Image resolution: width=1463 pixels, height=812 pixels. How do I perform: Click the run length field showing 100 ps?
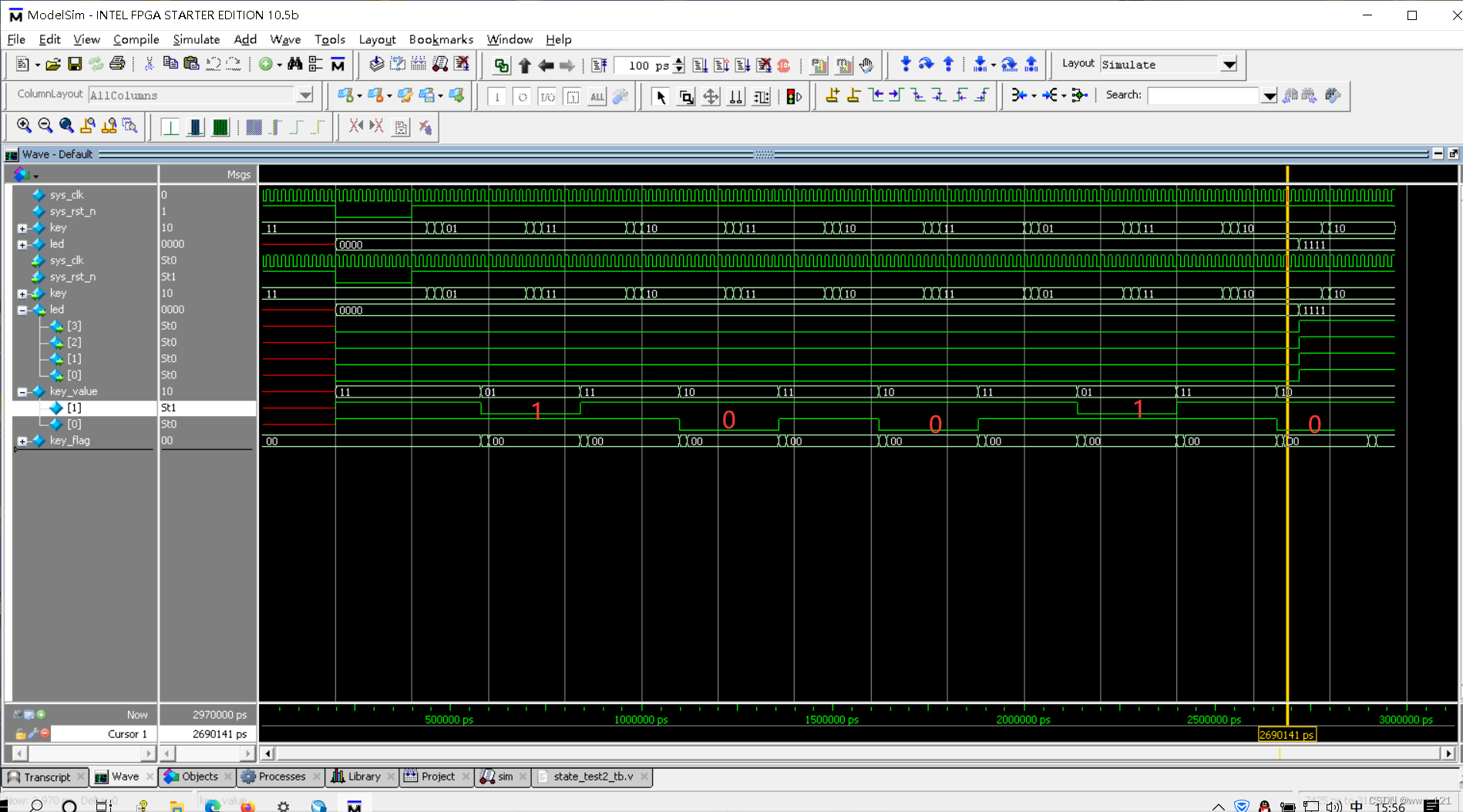643,65
